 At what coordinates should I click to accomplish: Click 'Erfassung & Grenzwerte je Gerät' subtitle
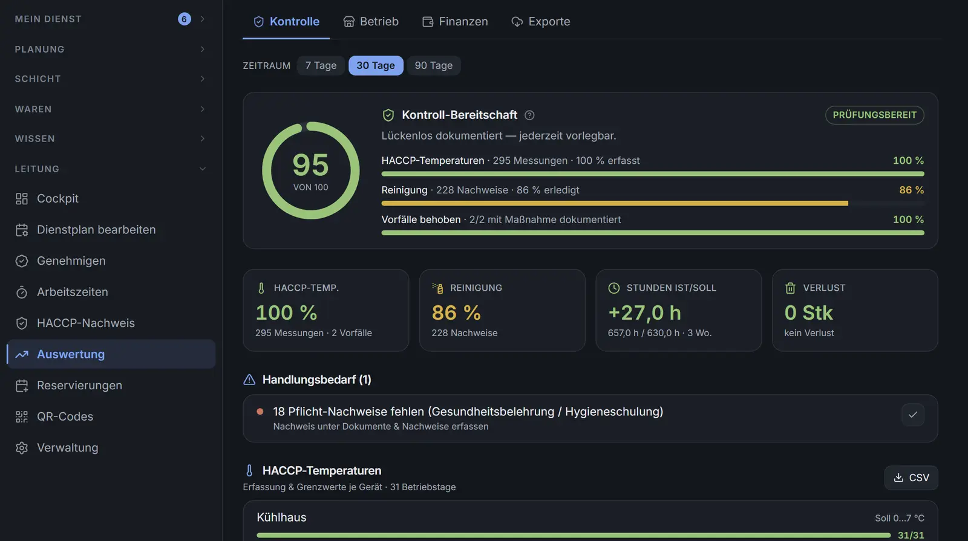click(x=313, y=487)
